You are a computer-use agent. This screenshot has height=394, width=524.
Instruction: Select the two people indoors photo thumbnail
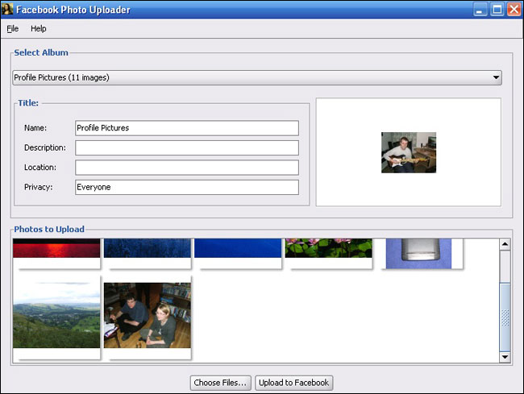click(x=148, y=315)
